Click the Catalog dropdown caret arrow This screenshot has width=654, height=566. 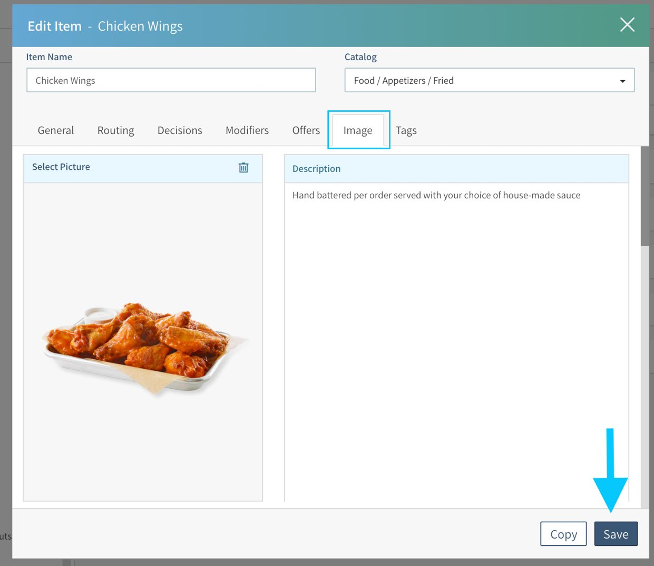[x=622, y=81]
